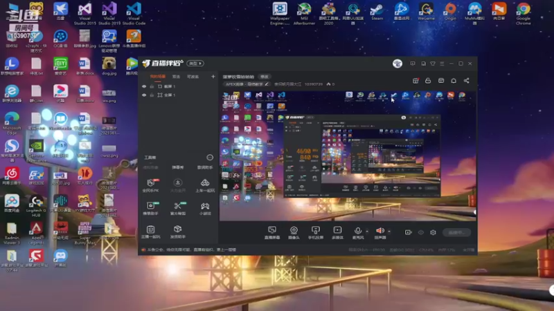
Task: Switch to the third scene tab
Action: 193,77
